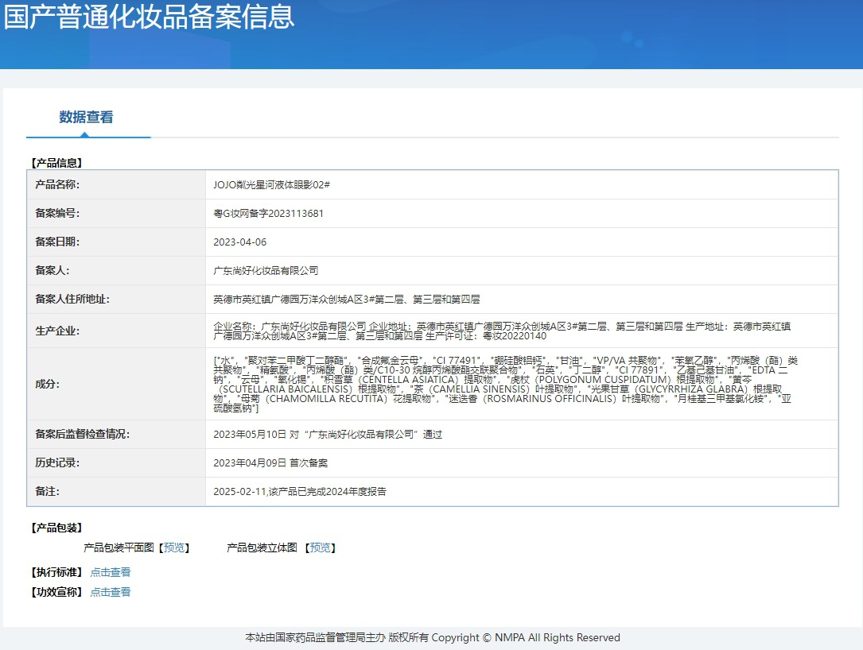Click the 成分 ingredients list text

[505, 384]
